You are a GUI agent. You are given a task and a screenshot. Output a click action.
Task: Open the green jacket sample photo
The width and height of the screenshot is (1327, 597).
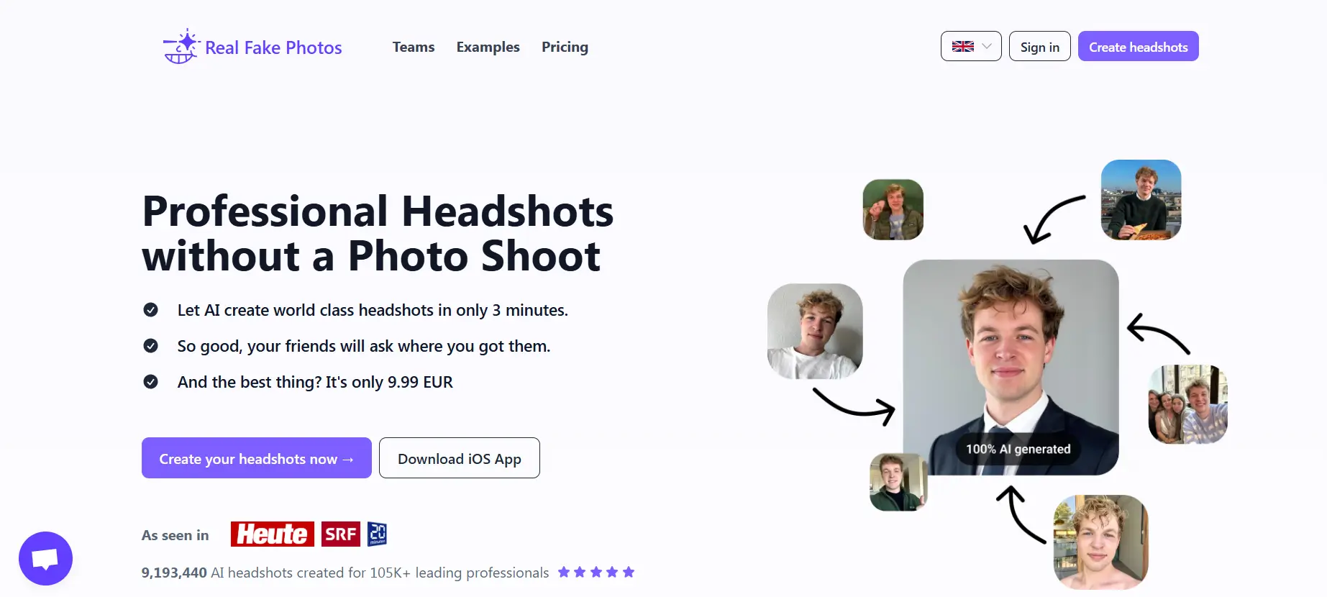[893, 209]
